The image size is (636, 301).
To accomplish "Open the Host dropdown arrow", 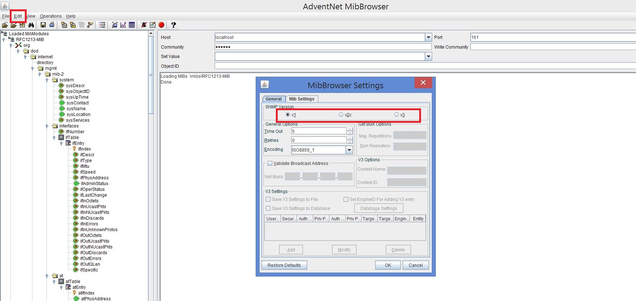I will 428,37.
